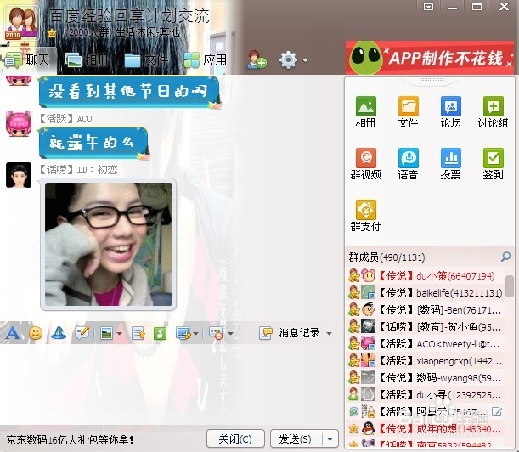The image size is (519, 452).
Task: Select member du小寻
Action: coord(426,395)
